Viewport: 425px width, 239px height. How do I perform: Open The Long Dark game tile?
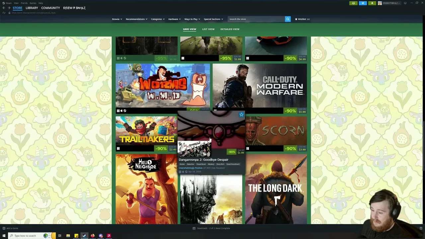tap(276, 189)
